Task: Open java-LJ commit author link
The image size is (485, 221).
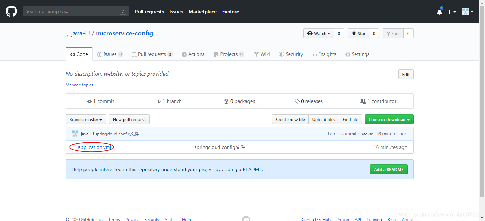Action: (87, 134)
